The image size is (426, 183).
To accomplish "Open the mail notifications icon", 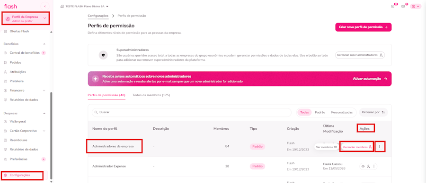I will click(x=403, y=7).
